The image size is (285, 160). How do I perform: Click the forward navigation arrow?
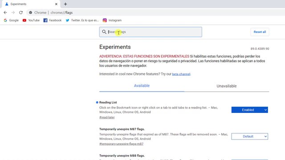13,12
